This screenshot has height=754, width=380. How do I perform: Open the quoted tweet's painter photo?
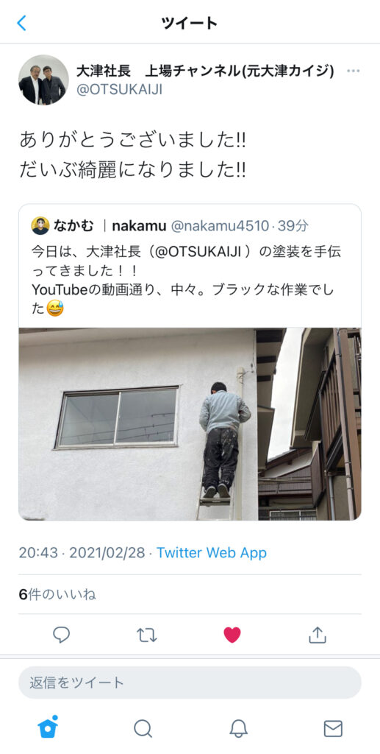[190, 424]
